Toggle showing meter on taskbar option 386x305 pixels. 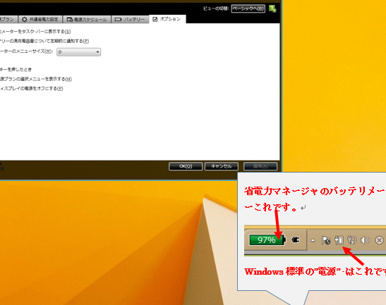pyautogui.click(x=35, y=32)
